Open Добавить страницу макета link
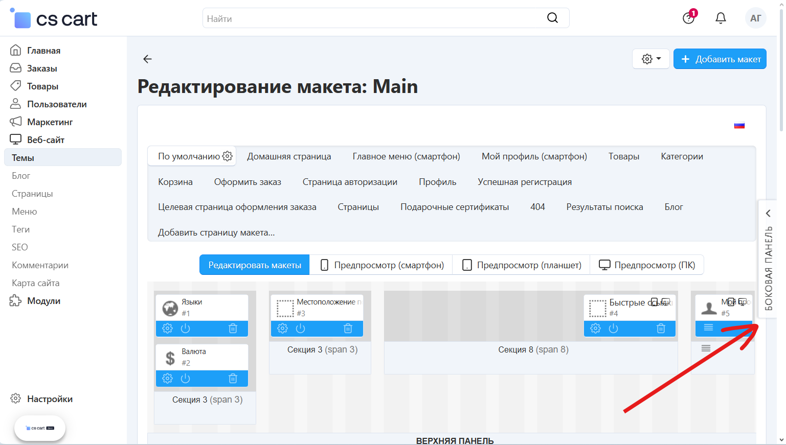 coord(216,232)
